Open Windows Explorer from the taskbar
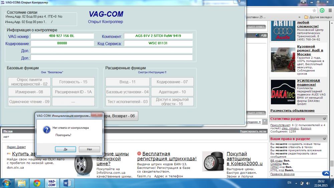The width and height of the screenshot is (334, 188). pos(22,183)
